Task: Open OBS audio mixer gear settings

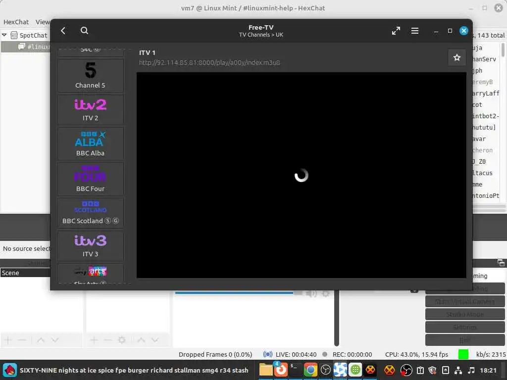Action: pos(326,293)
